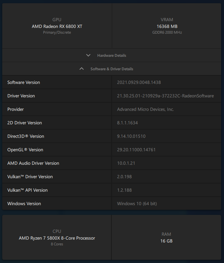Click the Windows Version label
Viewport: 224px width, 263px height.
[24, 204]
